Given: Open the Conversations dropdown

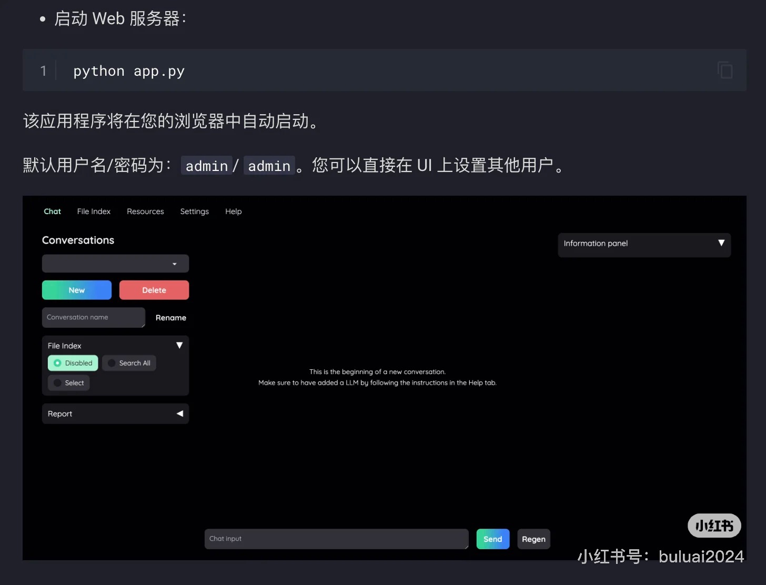Looking at the screenshot, I should [115, 264].
